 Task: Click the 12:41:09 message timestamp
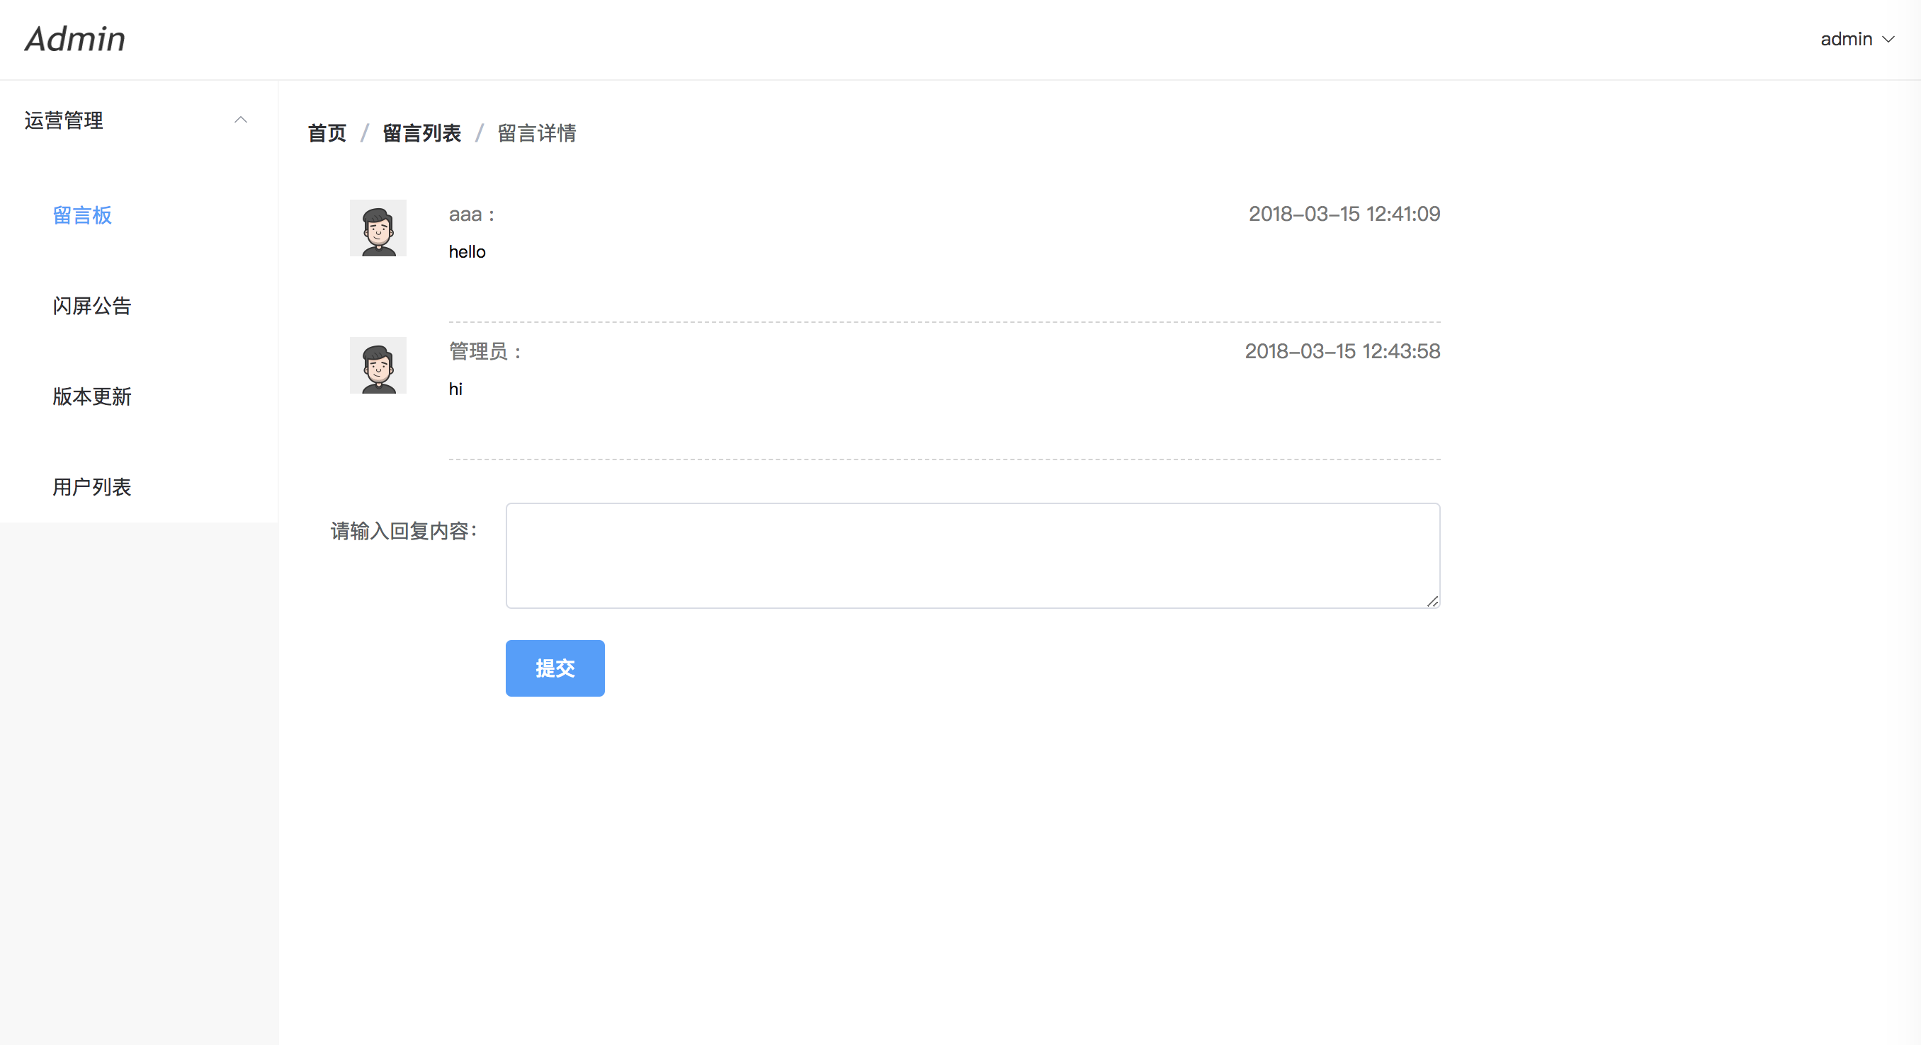point(1344,214)
